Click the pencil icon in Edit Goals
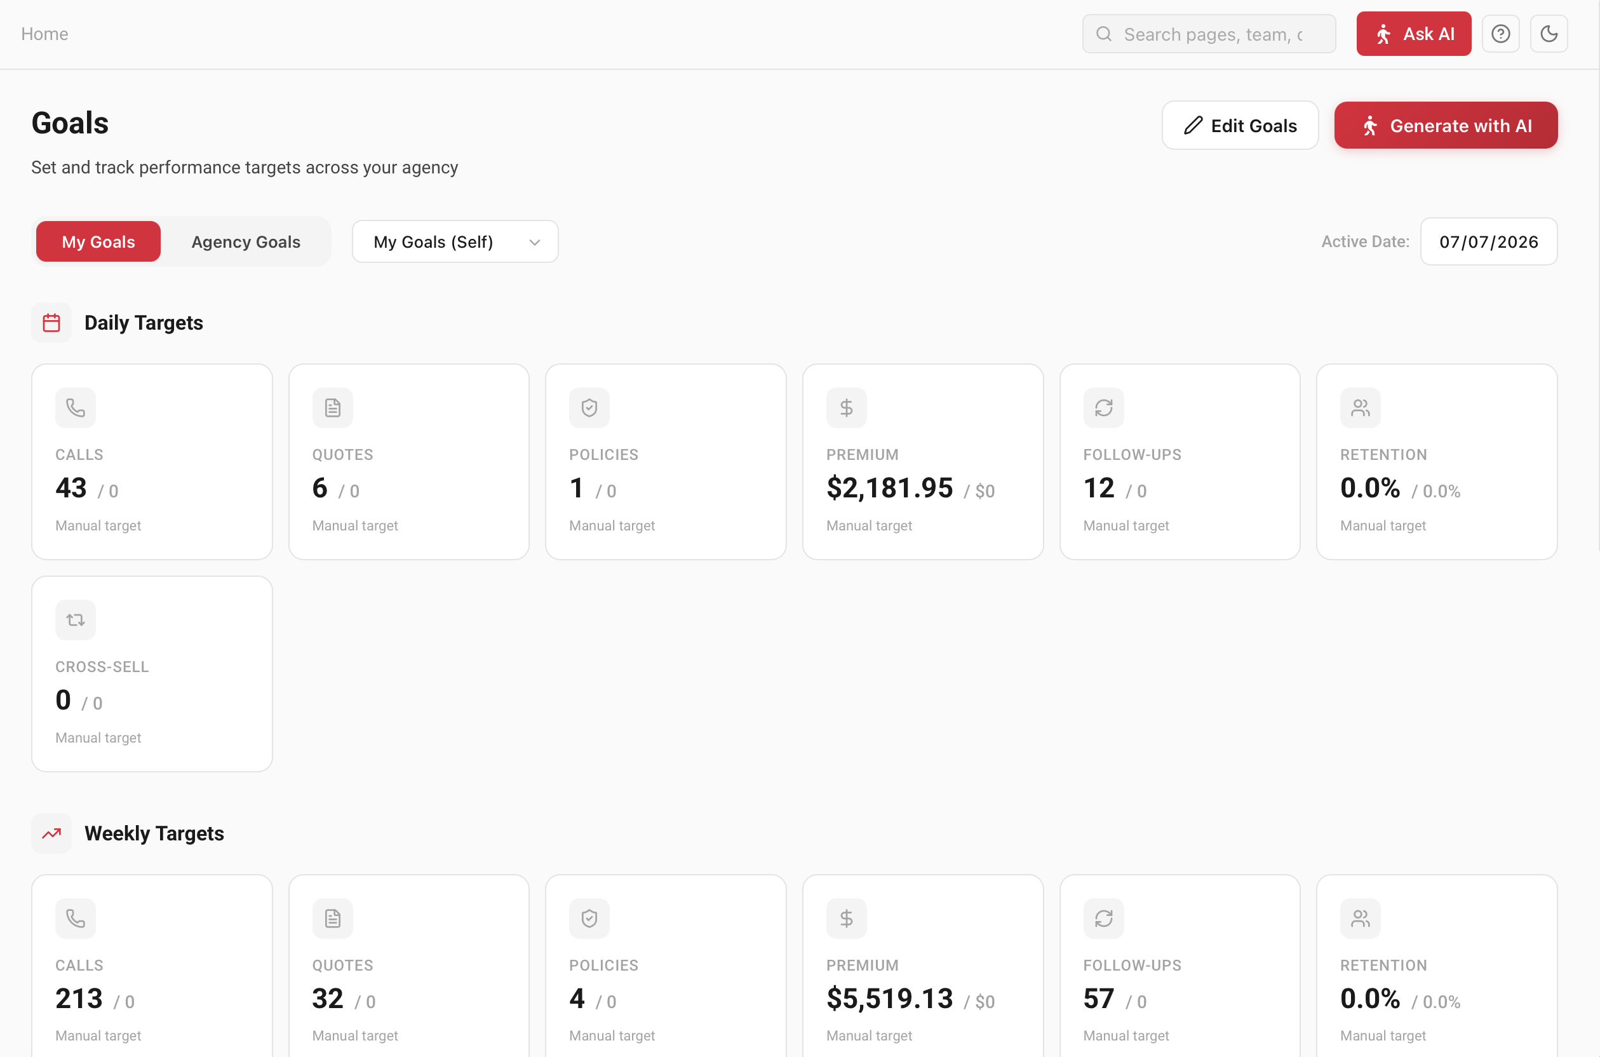 [1193, 125]
